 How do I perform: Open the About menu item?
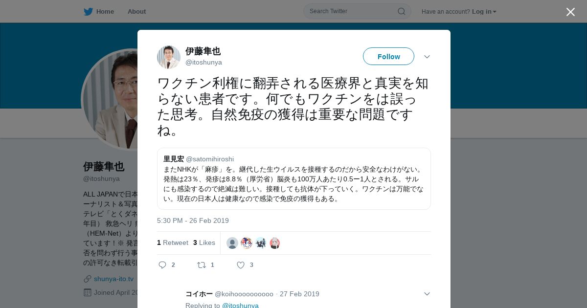pos(136,12)
